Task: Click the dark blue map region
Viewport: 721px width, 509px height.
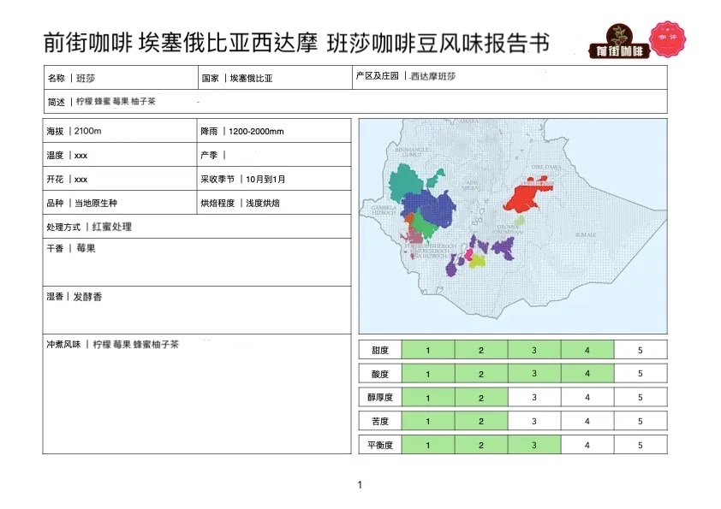Action: click(434, 208)
